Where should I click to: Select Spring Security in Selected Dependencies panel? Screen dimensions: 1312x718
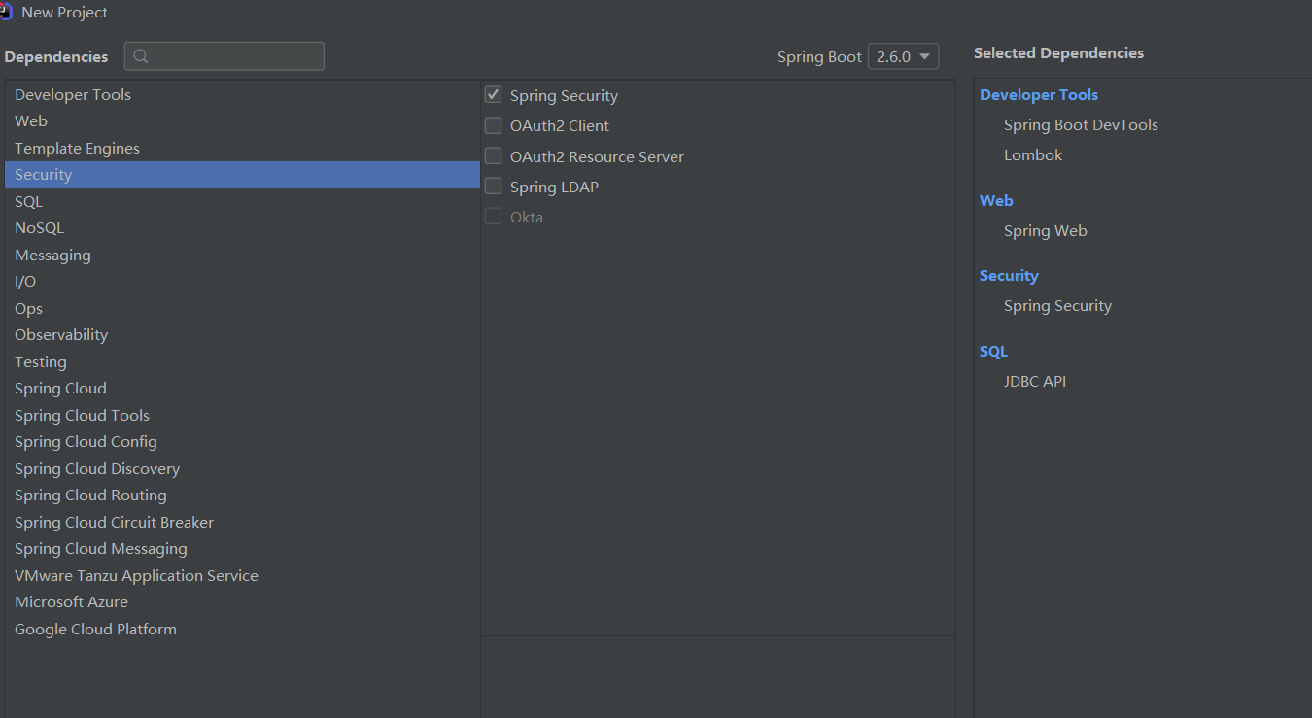click(x=1057, y=306)
